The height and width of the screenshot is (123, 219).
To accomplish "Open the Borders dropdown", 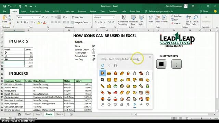I will coord(34,22).
